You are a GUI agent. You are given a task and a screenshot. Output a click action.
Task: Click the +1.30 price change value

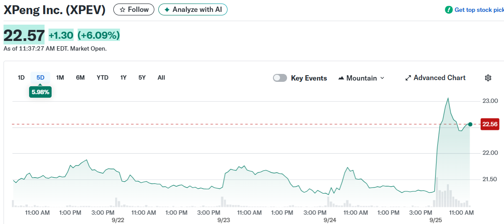tap(61, 35)
